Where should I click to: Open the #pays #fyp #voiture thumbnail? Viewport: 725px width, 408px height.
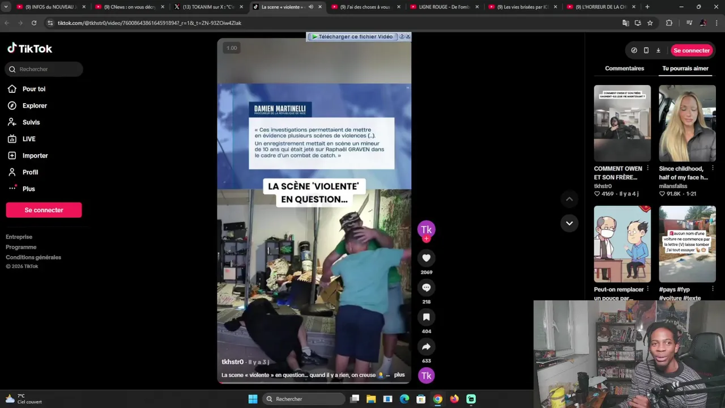[687, 244]
